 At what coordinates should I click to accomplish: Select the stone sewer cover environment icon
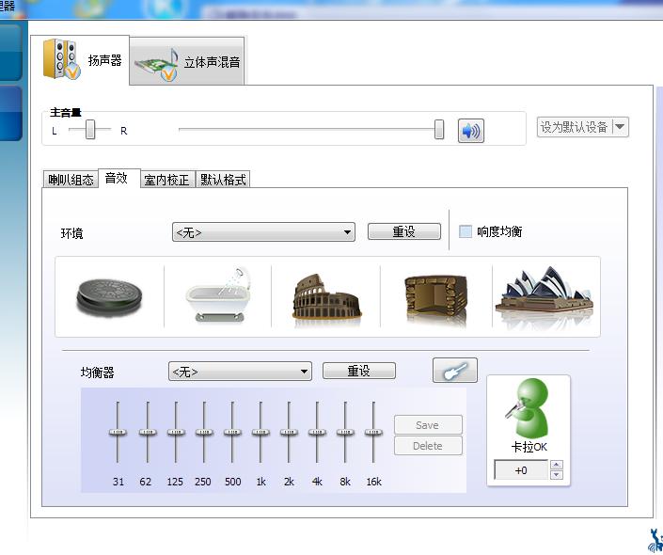tap(109, 297)
